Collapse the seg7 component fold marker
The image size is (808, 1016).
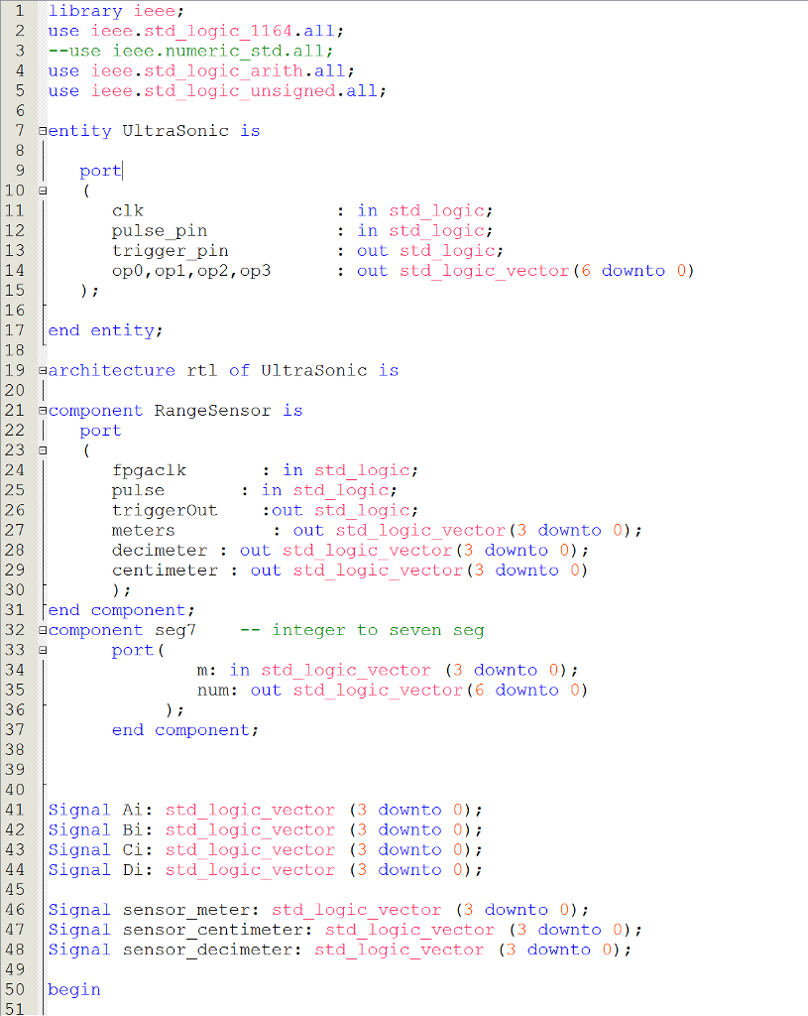click(x=42, y=629)
